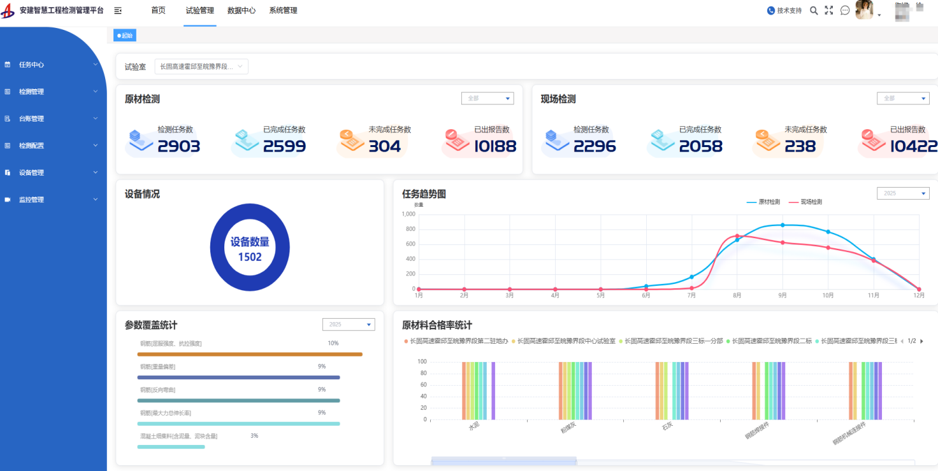Collapse the sidebar using the hamburger icon

(118, 11)
